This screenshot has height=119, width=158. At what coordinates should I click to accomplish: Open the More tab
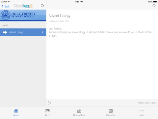coord(142,112)
